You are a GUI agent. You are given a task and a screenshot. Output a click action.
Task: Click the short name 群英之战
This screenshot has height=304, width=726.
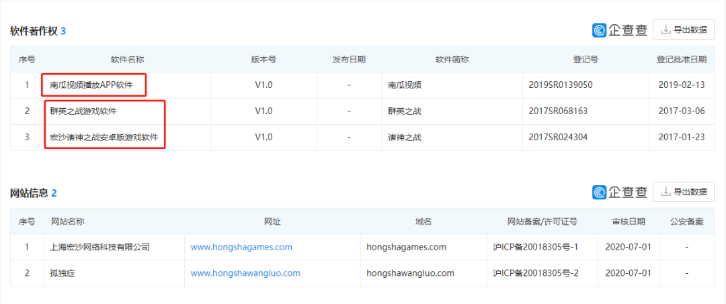(x=405, y=111)
